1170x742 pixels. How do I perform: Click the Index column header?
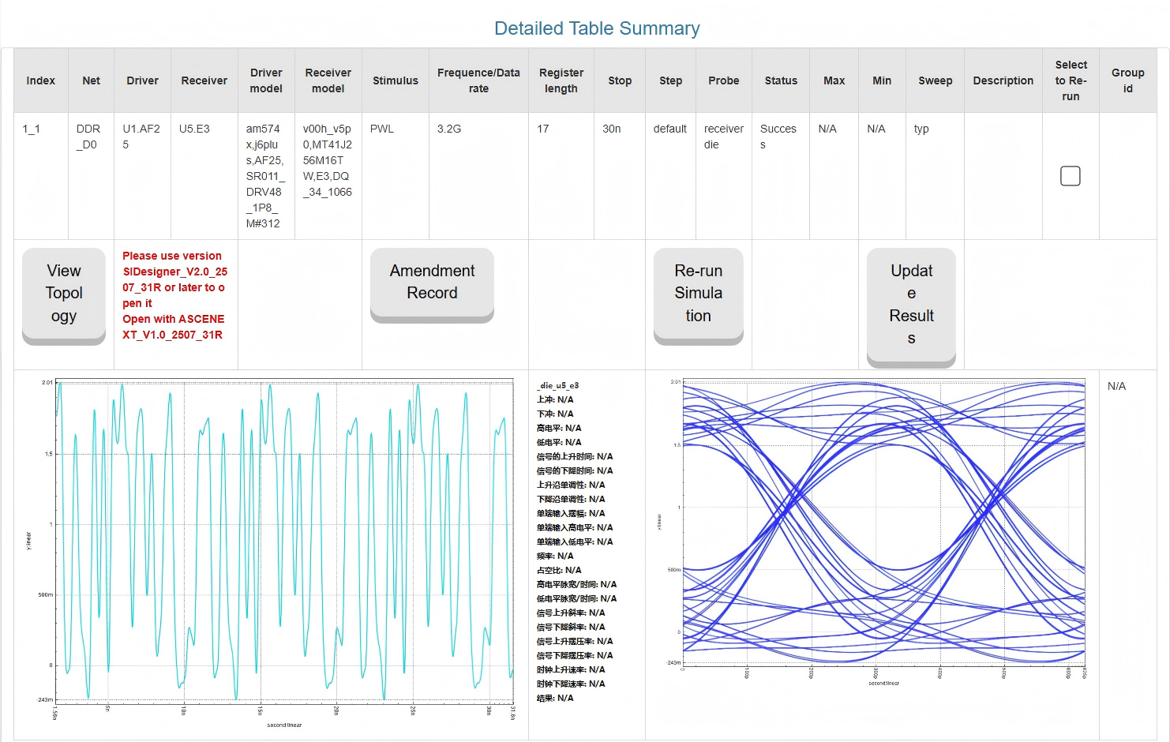coord(41,81)
